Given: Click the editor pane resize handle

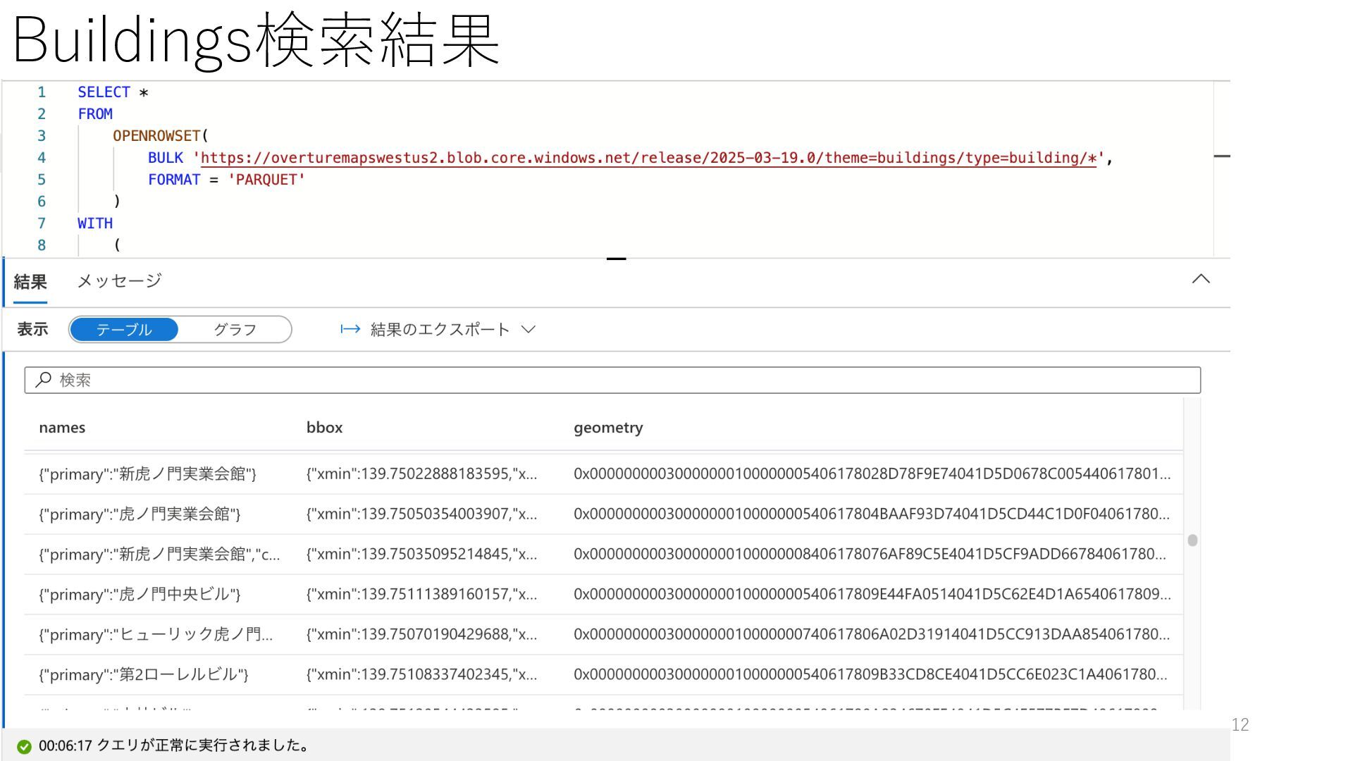Looking at the screenshot, I should [616, 259].
